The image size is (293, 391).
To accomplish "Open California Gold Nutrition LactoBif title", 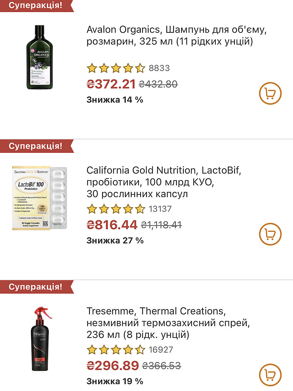I will 164,182.
